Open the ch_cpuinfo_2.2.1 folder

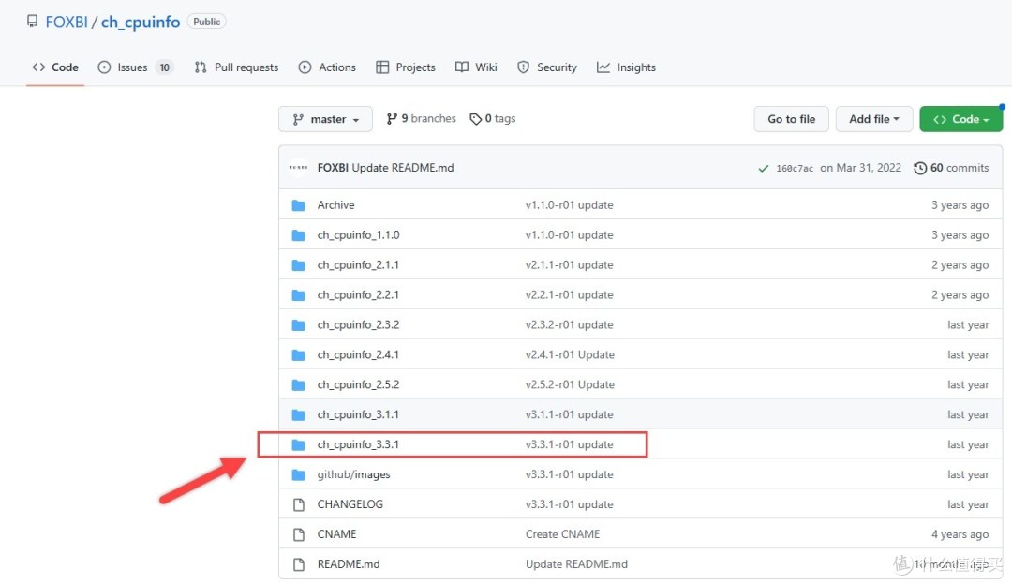click(x=358, y=294)
